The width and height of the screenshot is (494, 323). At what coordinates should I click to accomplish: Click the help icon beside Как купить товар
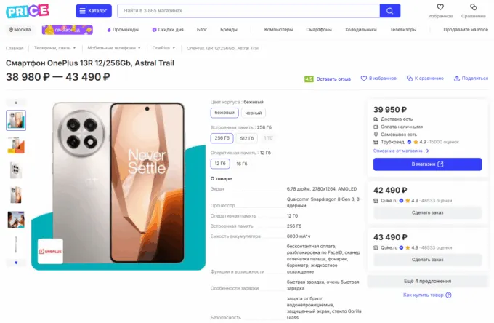[448, 295]
